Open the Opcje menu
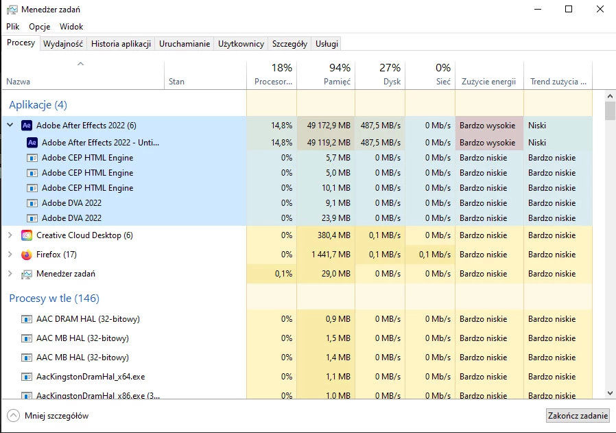The width and height of the screenshot is (616, 433). tap(39, 27)
